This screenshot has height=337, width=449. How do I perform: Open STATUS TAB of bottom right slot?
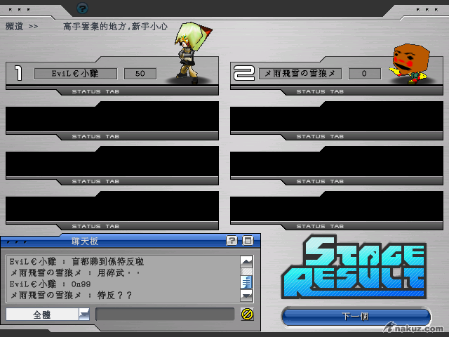[x=320, y=227]
